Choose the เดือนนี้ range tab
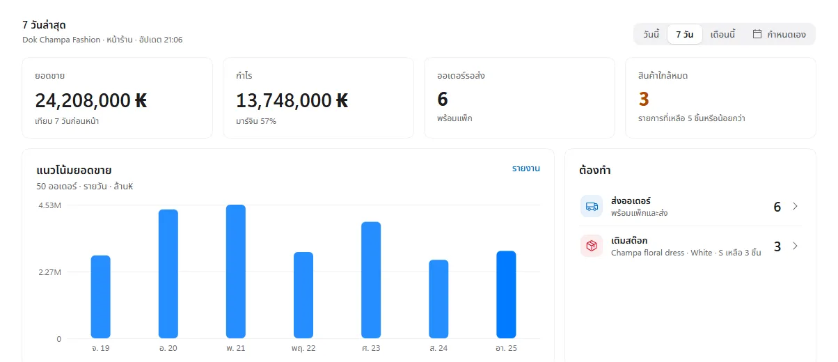This screenshot has width=838, height=362. [722, 34]
